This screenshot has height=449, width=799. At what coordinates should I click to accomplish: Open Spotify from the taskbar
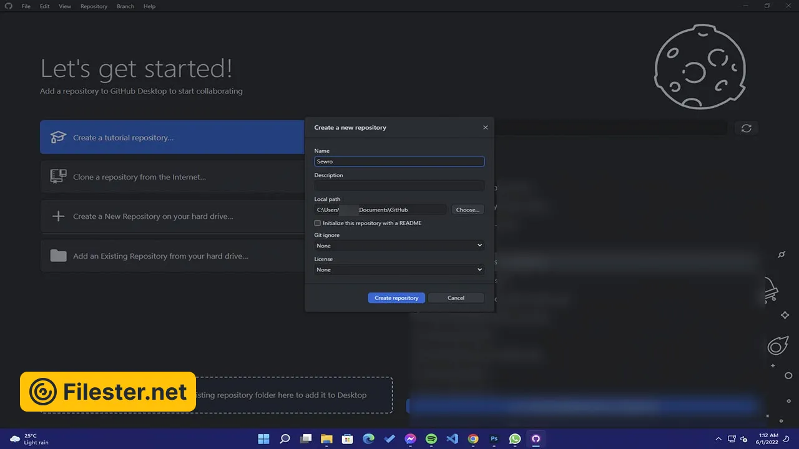[431, 438]
